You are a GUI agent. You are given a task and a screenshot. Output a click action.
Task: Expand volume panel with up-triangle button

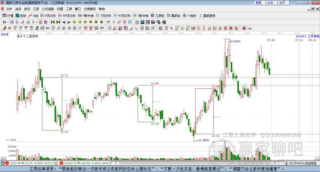[x=3, y=158]
